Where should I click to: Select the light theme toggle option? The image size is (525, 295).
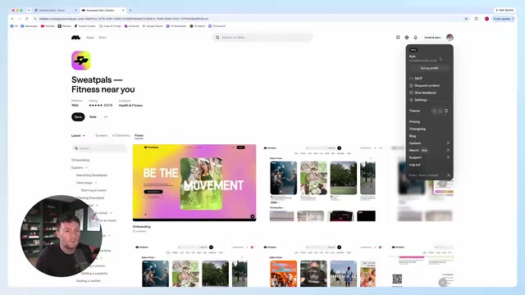(x=434, y=111)
